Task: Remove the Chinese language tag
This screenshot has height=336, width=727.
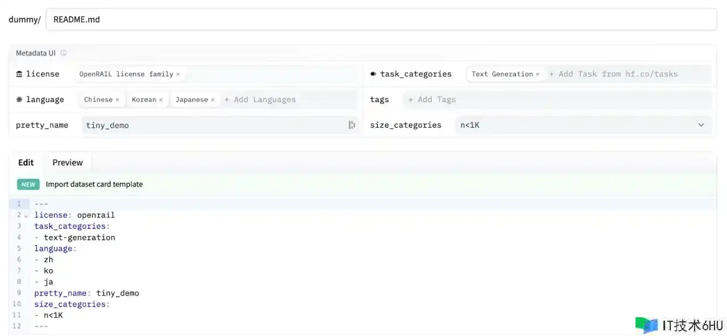Action: tap(118, 100)
